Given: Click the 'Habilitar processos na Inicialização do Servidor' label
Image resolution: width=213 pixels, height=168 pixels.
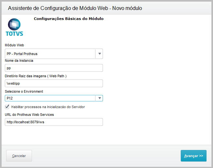Looking at the screenshot, I should (x=48, y=107).
